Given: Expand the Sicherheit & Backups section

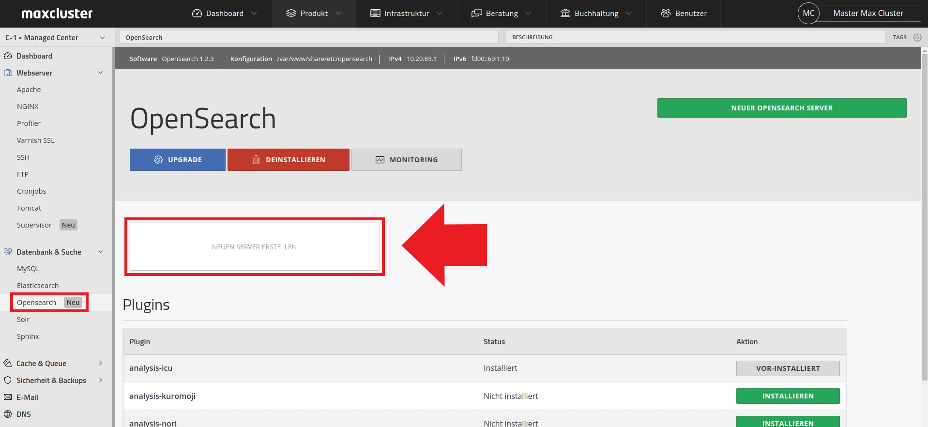Looking at the screenshot, I should 101,381.
